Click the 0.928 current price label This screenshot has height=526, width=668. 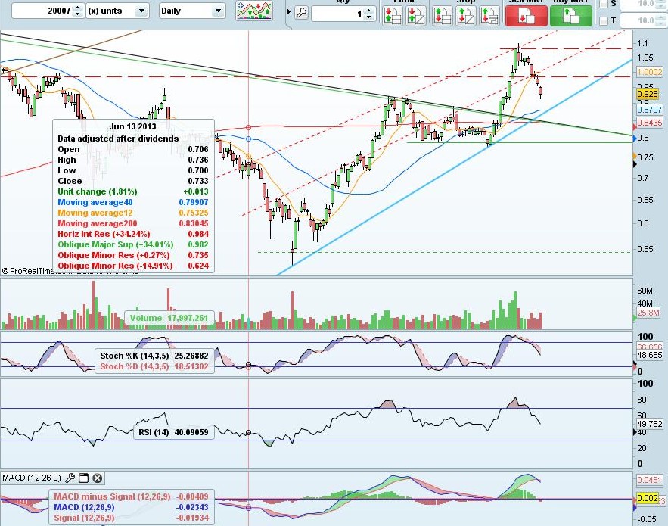647,94
